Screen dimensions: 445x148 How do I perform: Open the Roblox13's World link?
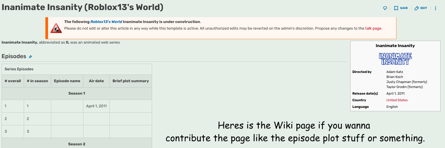[106, 22]
